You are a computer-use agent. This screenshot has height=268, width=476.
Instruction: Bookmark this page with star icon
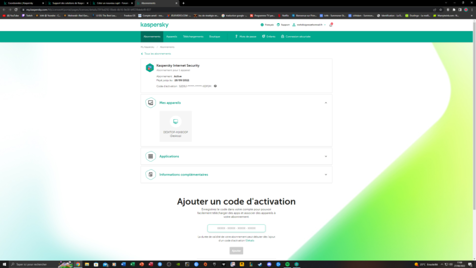[441, 10]
